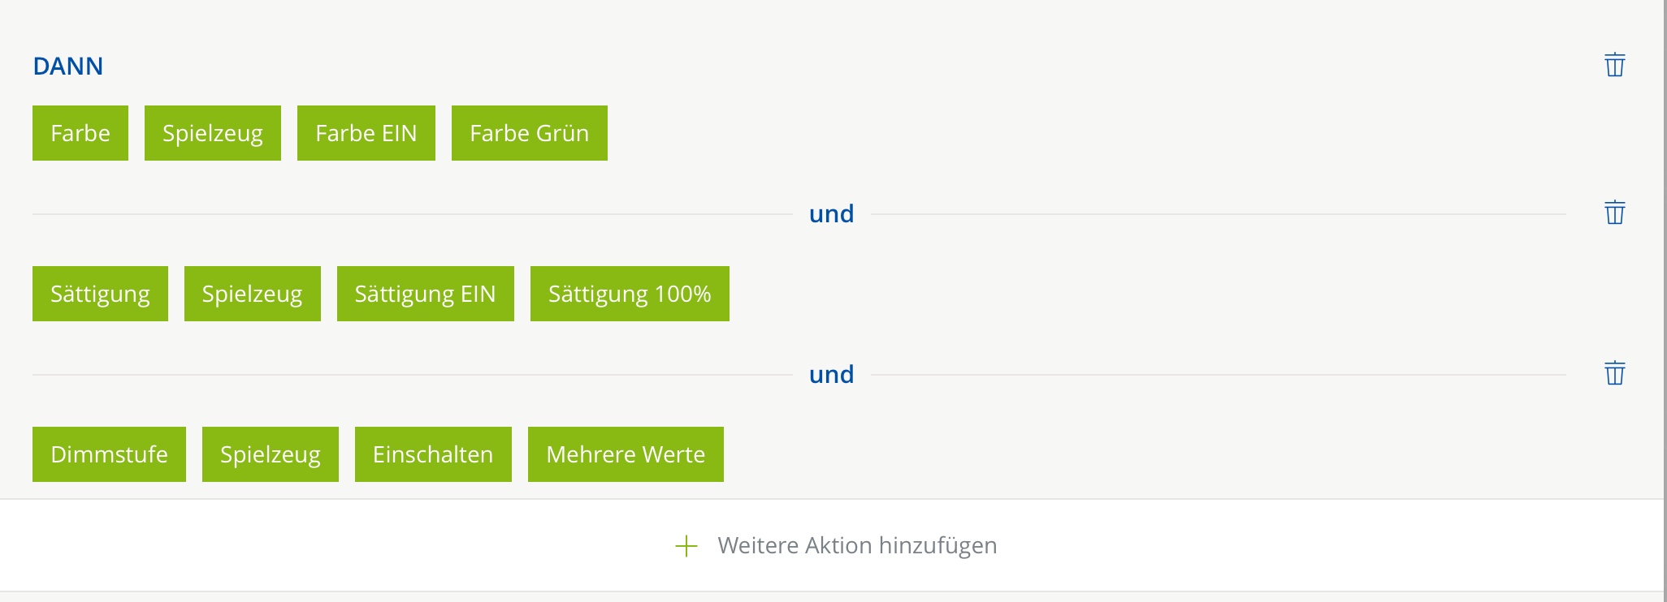The image size is (1667, 602).
Task: Select the Farbe action tag
Action: coord(80,133)
